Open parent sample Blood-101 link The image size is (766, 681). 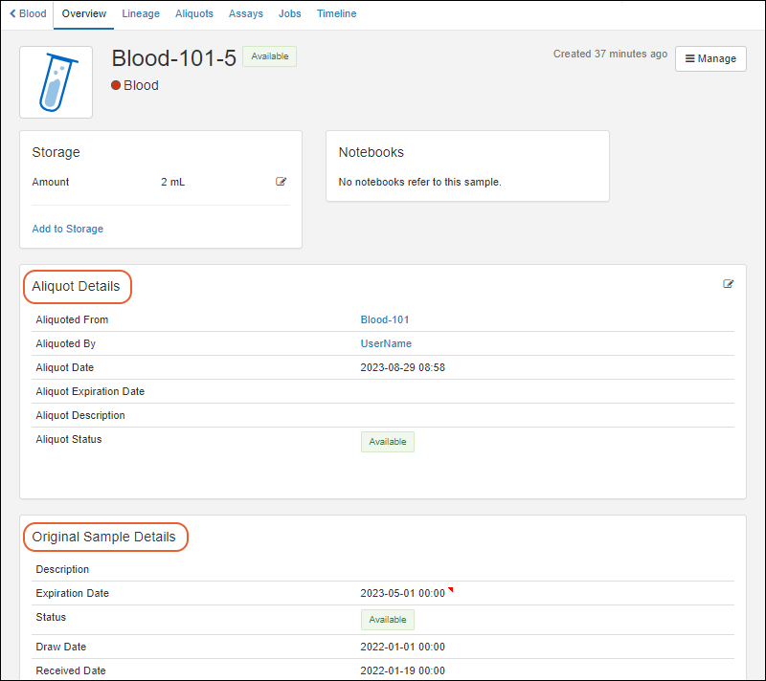(x=384, y=319)
